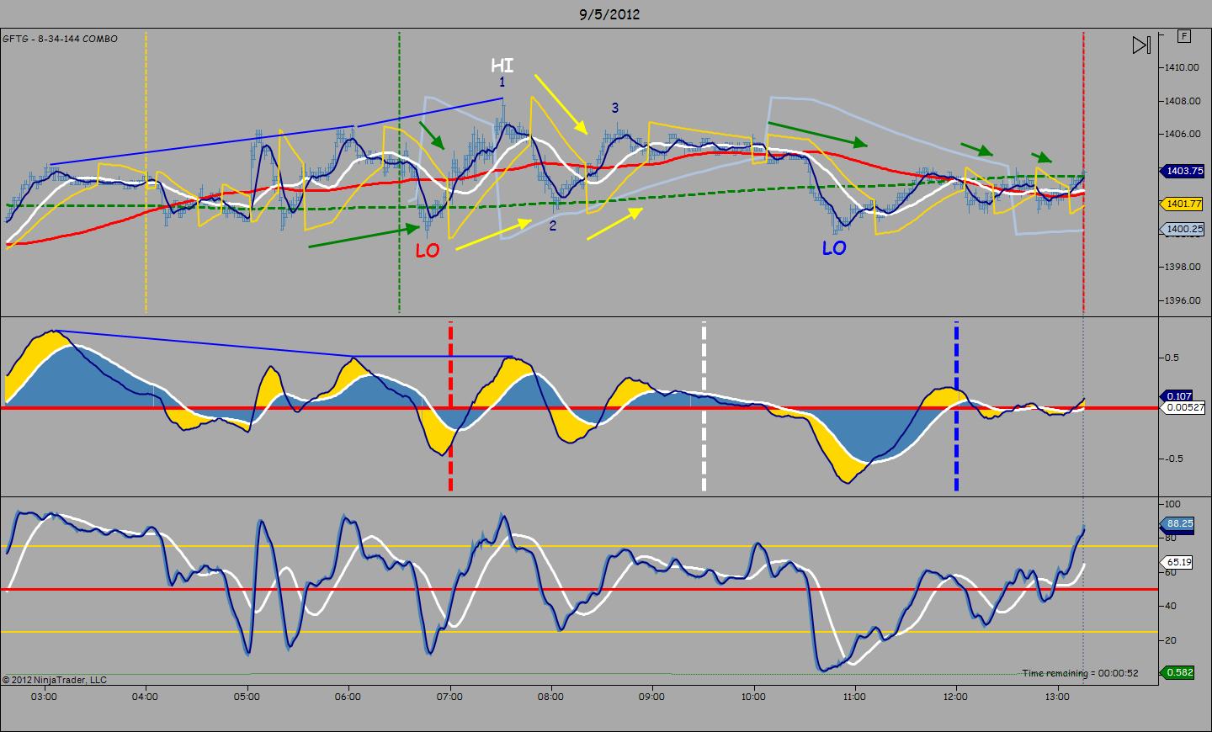The height and width of the screenshot is (732, 1212).
Task: Select the light blue 1400.25 price marker
Action: point(1183,229)
